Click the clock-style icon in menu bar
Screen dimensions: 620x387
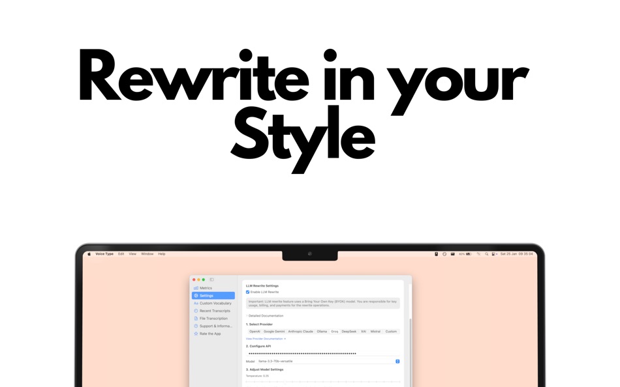(444, 254)
